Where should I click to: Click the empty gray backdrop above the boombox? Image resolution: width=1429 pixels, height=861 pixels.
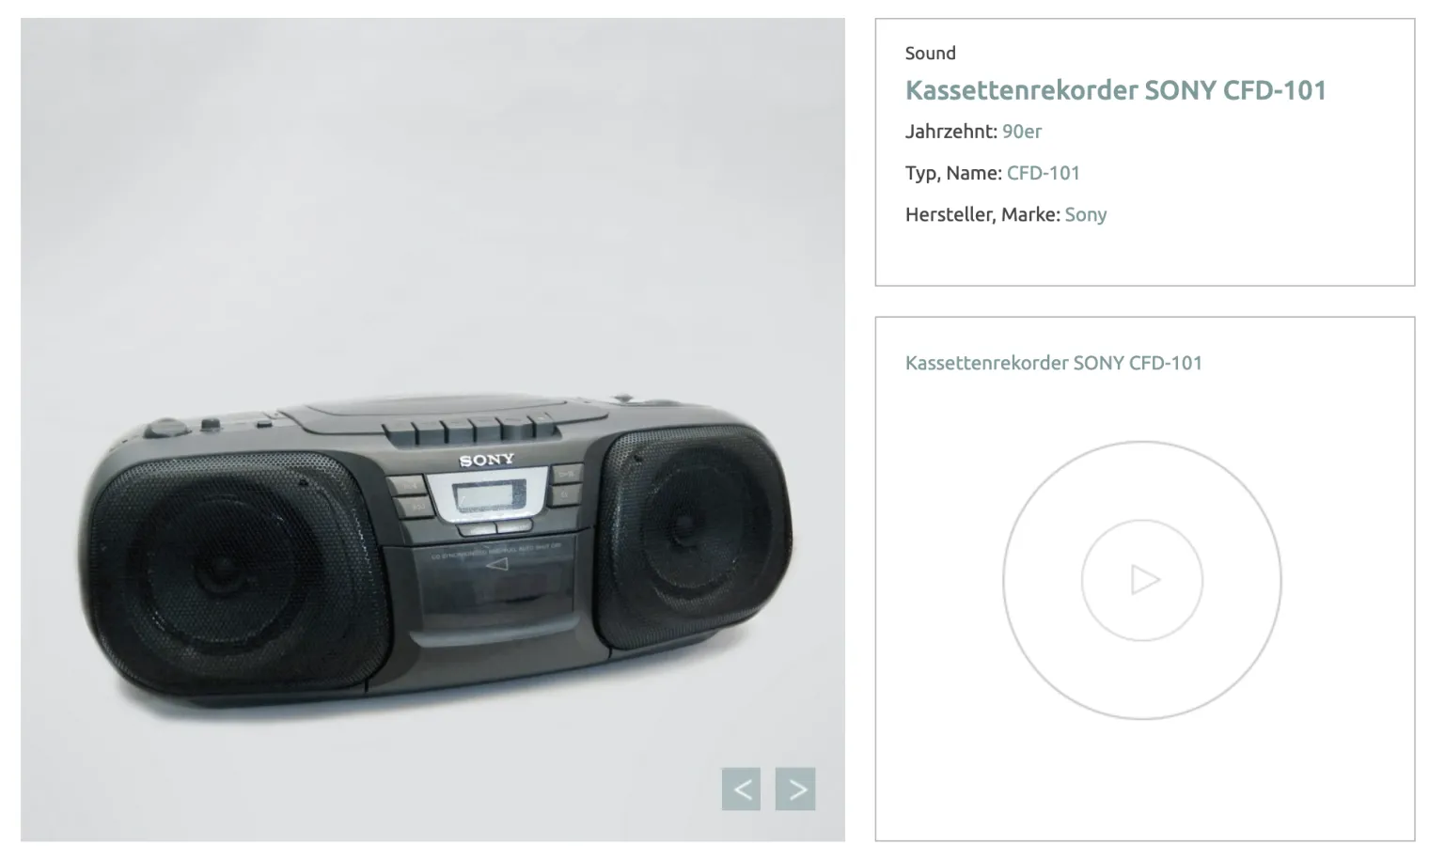tap(432, 207)
